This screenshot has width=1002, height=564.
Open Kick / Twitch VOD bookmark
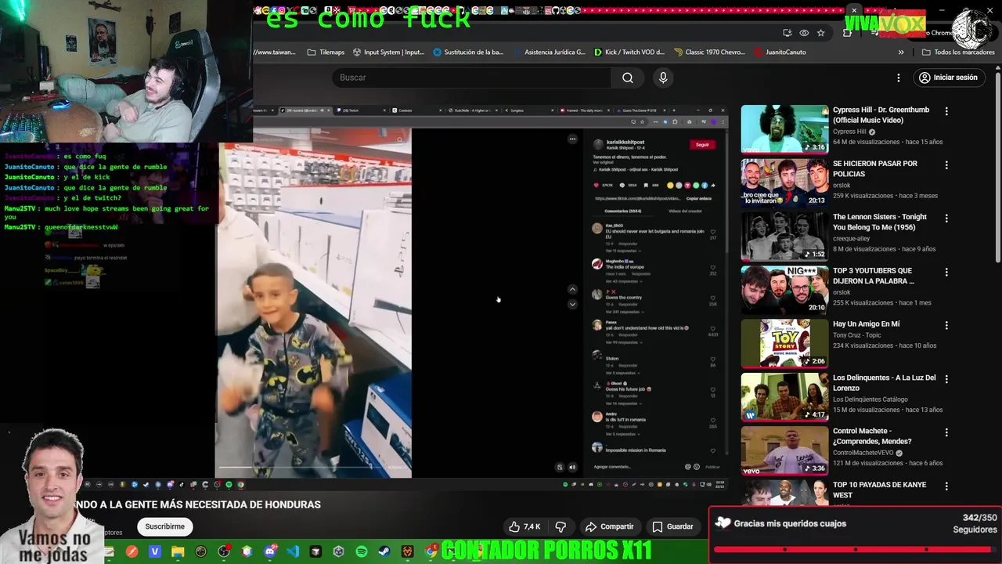(629, 52)
